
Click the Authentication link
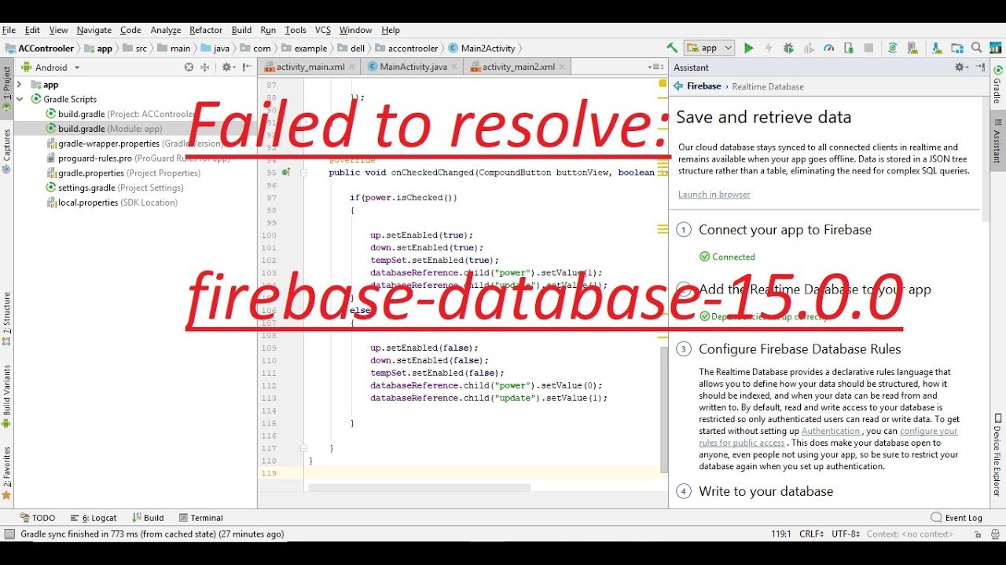click(831, 431)
